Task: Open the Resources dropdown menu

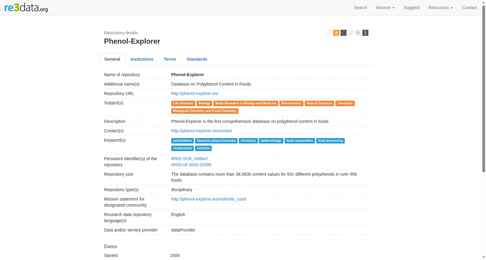Action: [x=441, y=8]
